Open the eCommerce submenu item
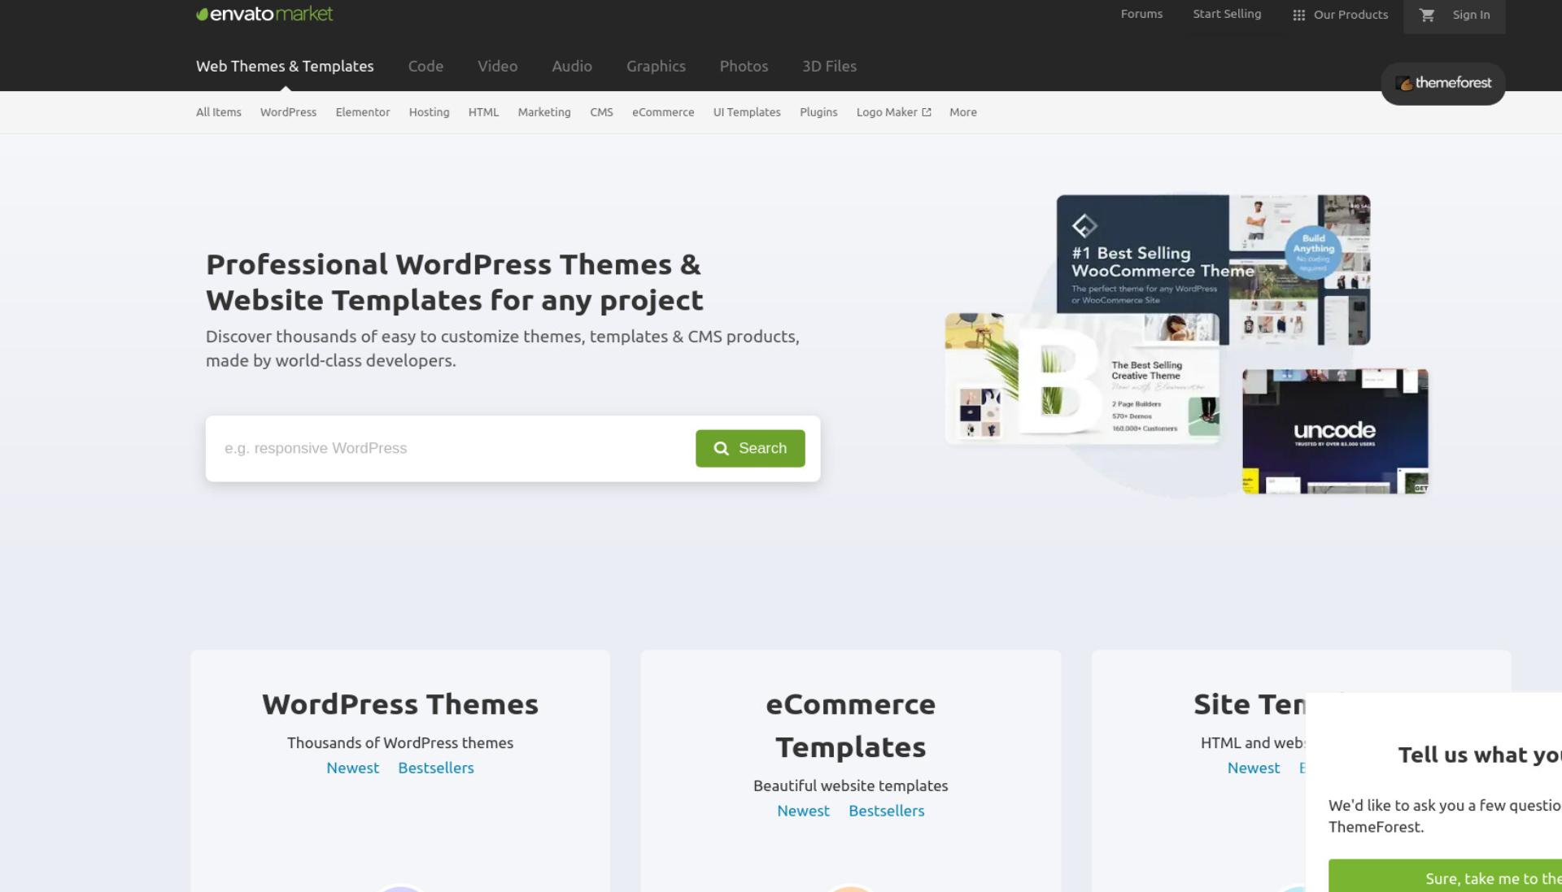This screenshot has width=1562, height=892. coord(663,112)
